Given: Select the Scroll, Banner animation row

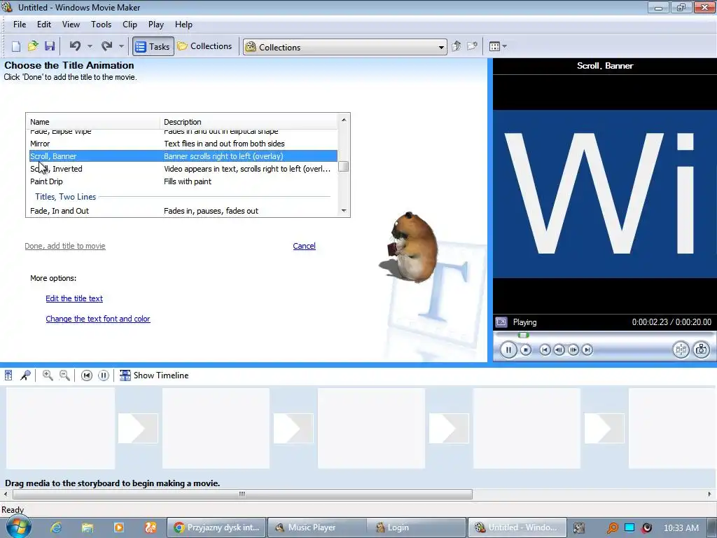Looking at the screenshot, I should [x=183, y=156].
